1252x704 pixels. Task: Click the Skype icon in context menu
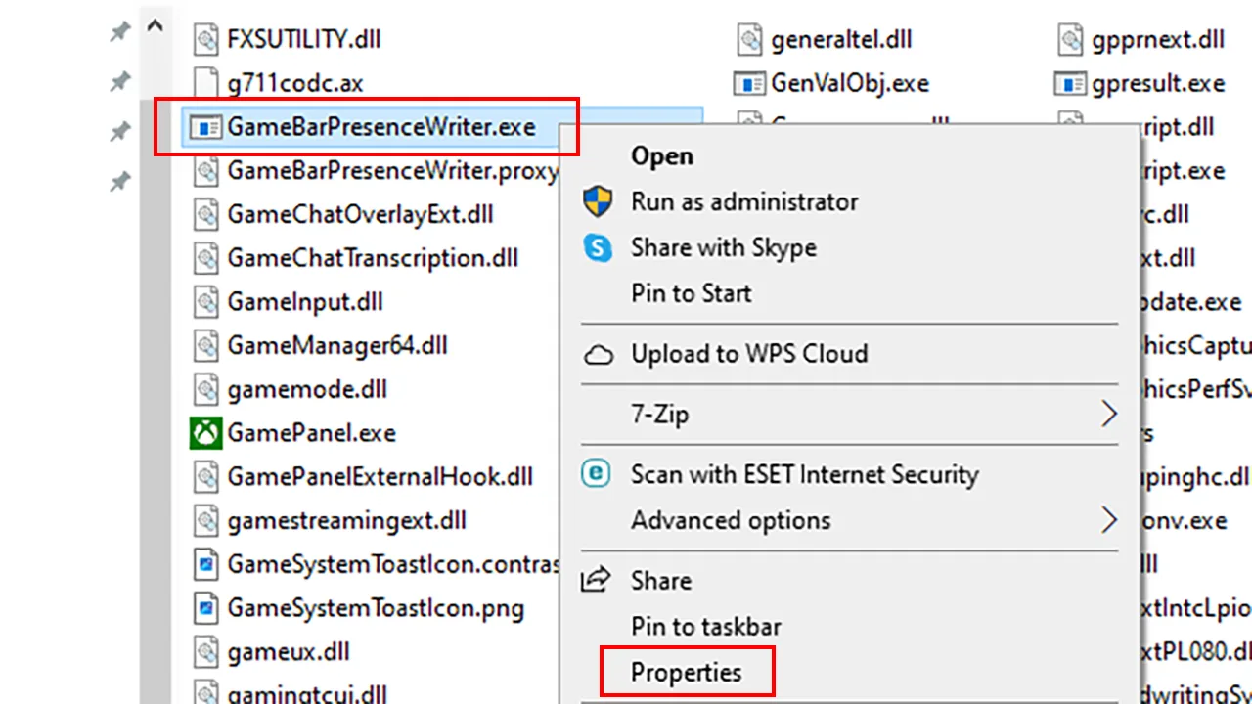pyautogui.click(x=598, y=247)
